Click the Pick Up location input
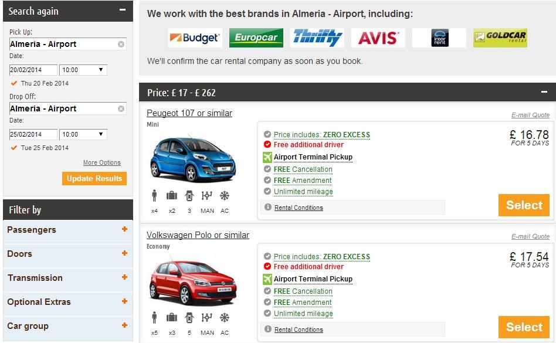This screenshot has width=556, height=343. pyautogui.click(x=67, y=45)
